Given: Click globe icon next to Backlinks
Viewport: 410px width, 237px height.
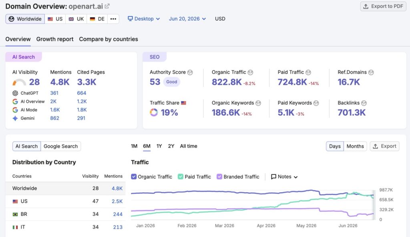Looking at the screenshot, I should 364,103.
